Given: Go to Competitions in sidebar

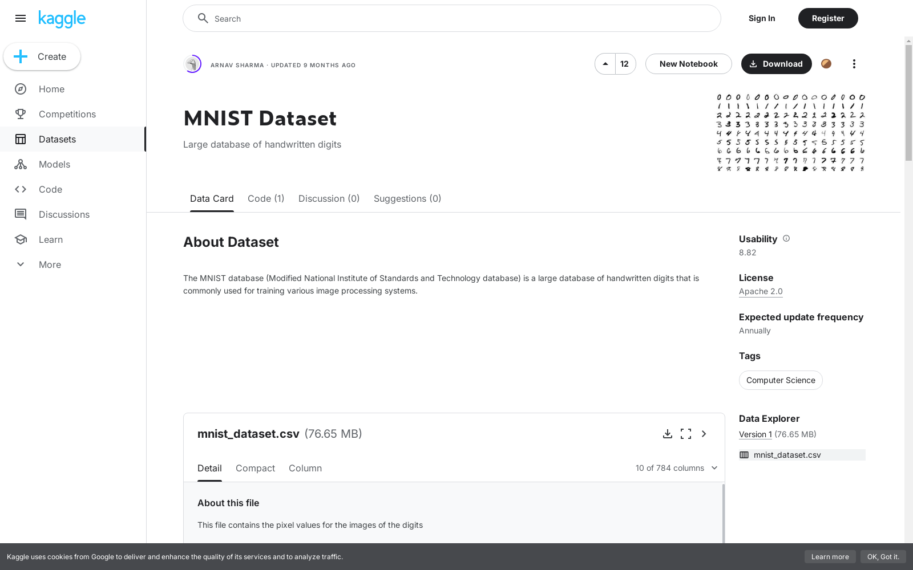Looking at the screenshot, I should click(x=73, y=114).
